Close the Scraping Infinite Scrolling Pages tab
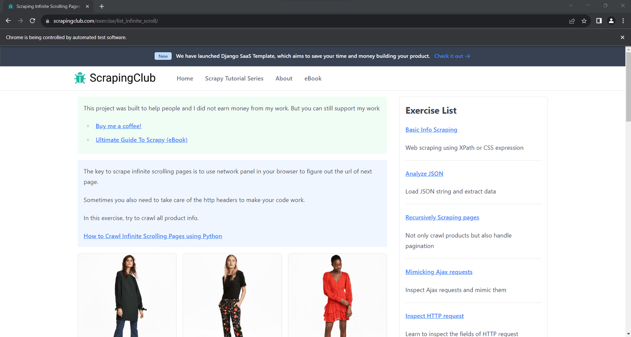The image size is (631, 337). tap(88, 6)
